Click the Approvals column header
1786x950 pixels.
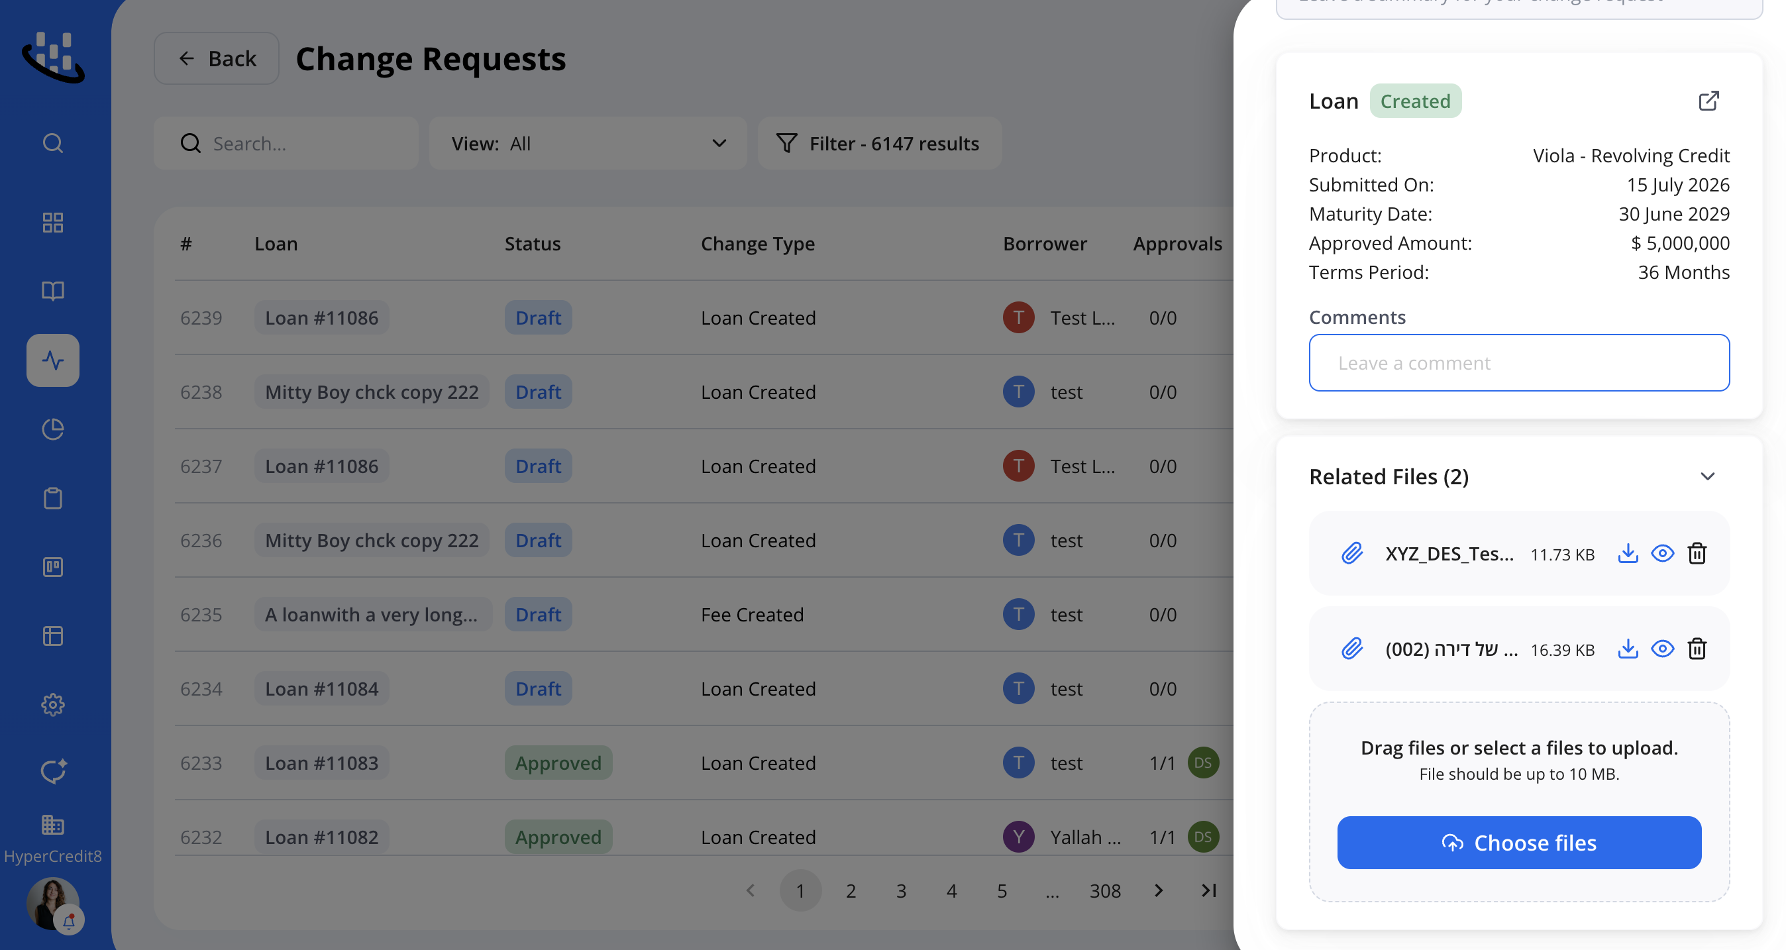point(1177,243)
